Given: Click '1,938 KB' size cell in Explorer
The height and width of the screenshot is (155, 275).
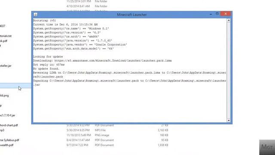Looking at the screenshot, I should [x=163, y=145].
